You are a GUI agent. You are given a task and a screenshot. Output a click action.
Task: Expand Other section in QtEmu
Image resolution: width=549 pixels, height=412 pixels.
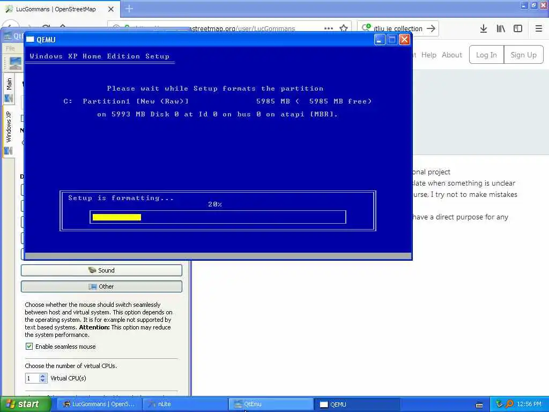pyautogui.click(x=101, y=286)
